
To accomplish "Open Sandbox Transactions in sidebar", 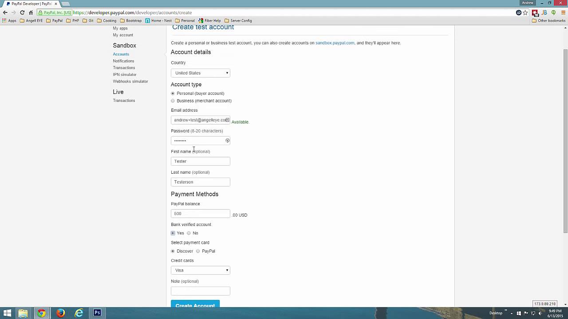I will click(x=124, y=68).
